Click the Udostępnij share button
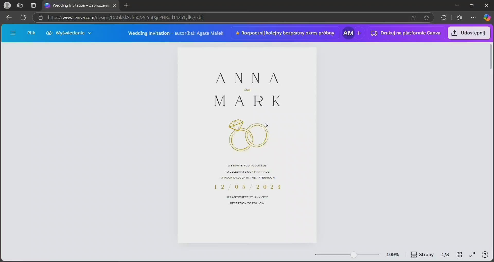Screen dimensions: 494x262 469,33
